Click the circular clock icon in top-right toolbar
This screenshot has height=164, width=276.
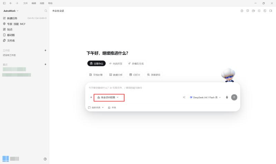pyautogui.click(x=242, y=11)
